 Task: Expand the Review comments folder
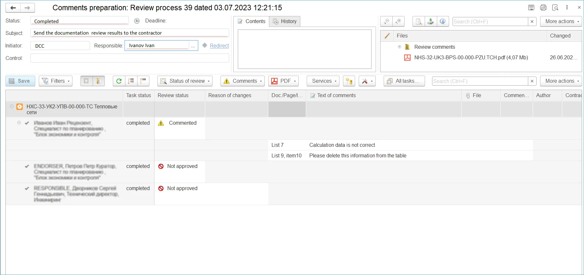[x=399, y=47]
